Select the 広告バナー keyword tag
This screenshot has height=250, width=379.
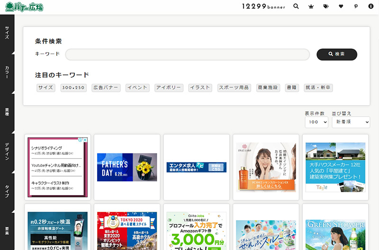point(106,88)
